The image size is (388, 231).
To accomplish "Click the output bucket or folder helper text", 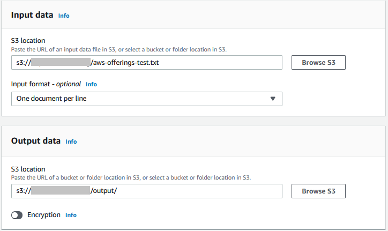I will pyautogui.click(x=131, y=177).
